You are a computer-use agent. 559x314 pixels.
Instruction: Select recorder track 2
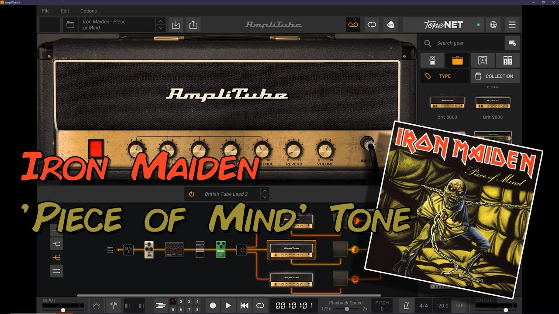(x=181, y=301)
